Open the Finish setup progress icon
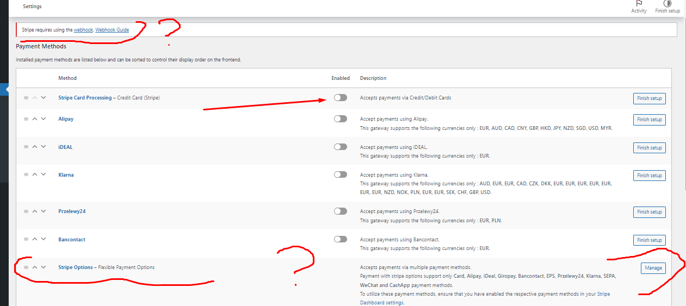Screen dimensions: 686x306 [668, 4]
